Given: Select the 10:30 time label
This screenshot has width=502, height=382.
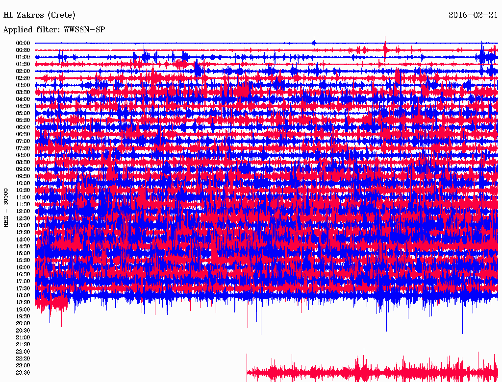Looking at the screenshot, I should click(23, 190).
